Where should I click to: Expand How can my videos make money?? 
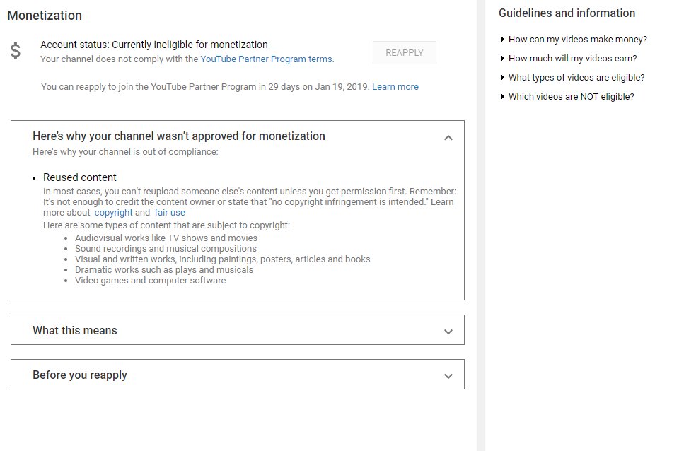pyautogui.click(x=574, y=39)
